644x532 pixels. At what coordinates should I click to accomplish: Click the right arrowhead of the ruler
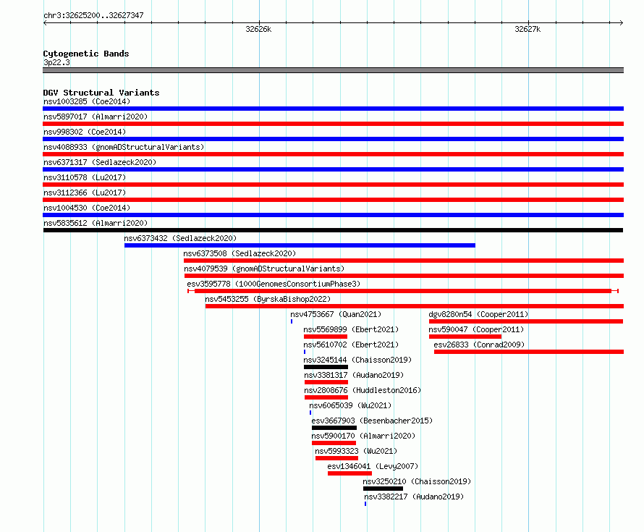click(x=622, y=23)
